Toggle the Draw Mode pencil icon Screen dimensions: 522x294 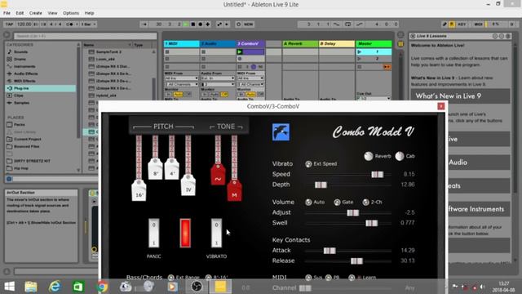tap(445, 24)
